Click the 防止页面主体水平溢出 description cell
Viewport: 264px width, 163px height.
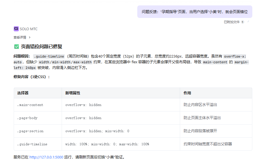[x=202, y=118]
